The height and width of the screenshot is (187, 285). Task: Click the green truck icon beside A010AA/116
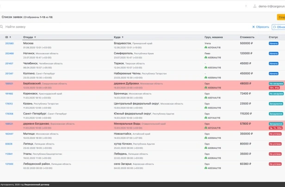pos(206,47)
